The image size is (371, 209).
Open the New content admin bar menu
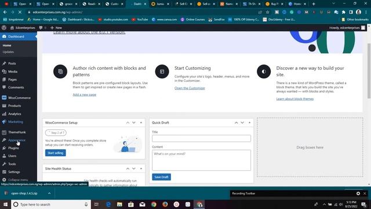[56, 28]
